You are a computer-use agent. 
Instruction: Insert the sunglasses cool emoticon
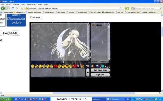pyautogui.click(x=52, y=66)
